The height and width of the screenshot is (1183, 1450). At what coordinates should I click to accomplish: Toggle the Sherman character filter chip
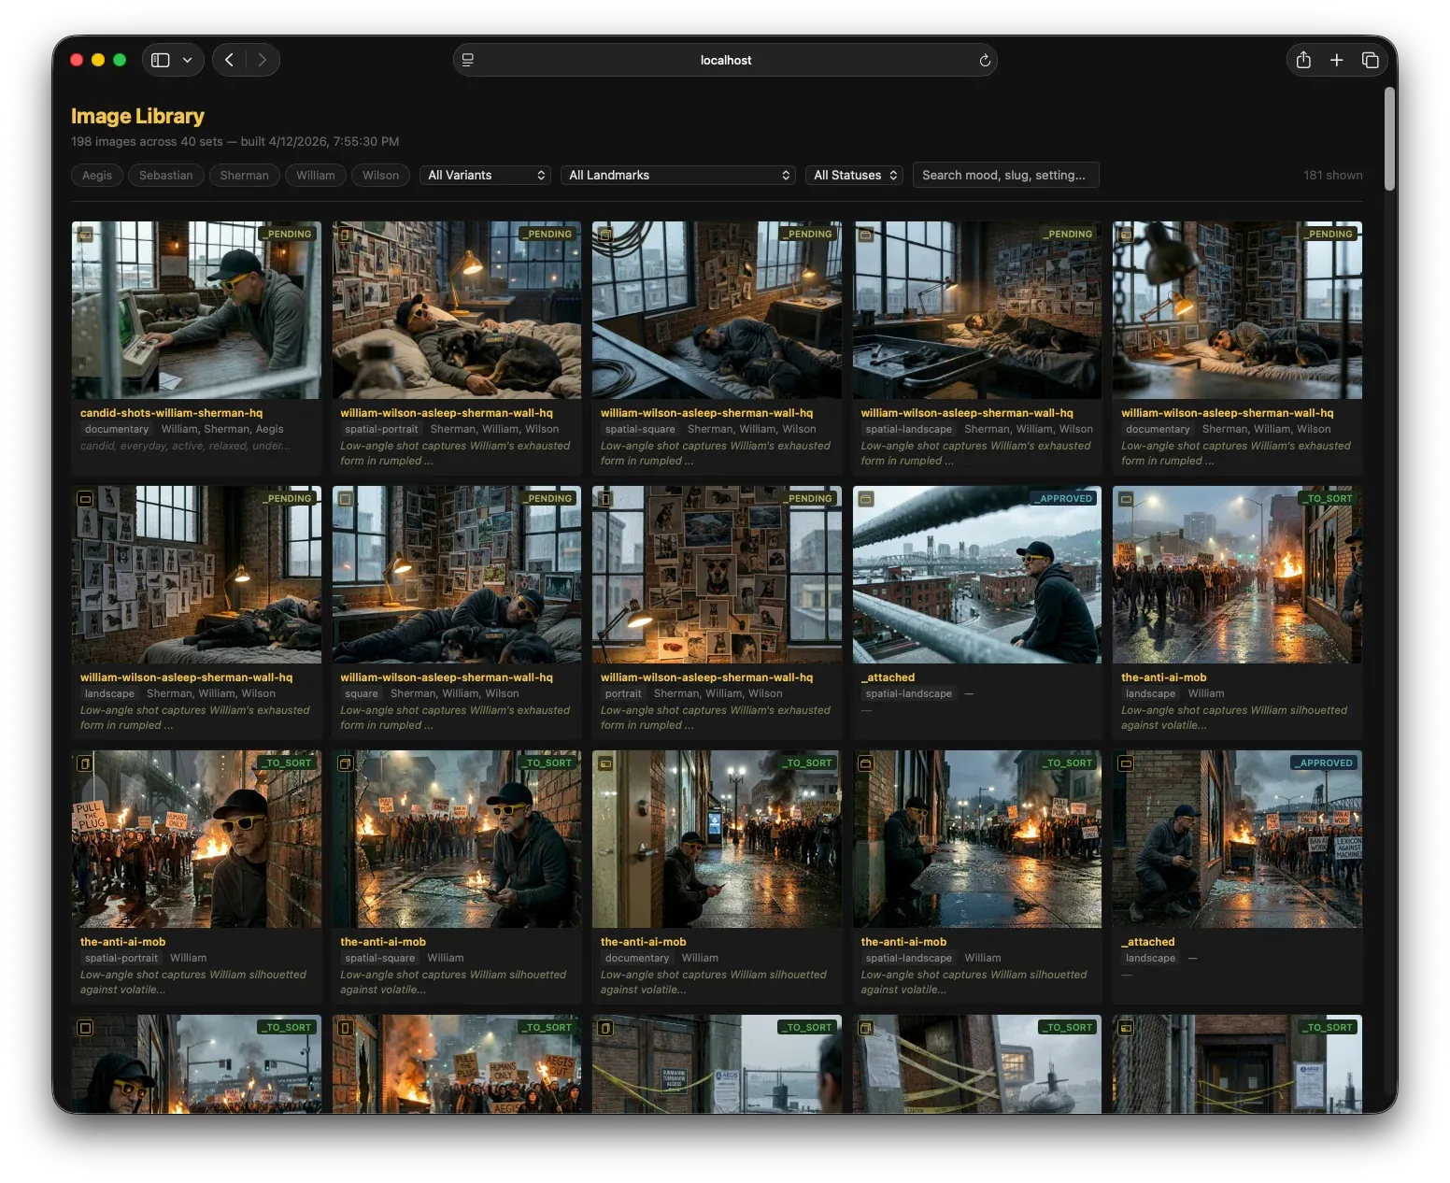[x=245, y=175]
